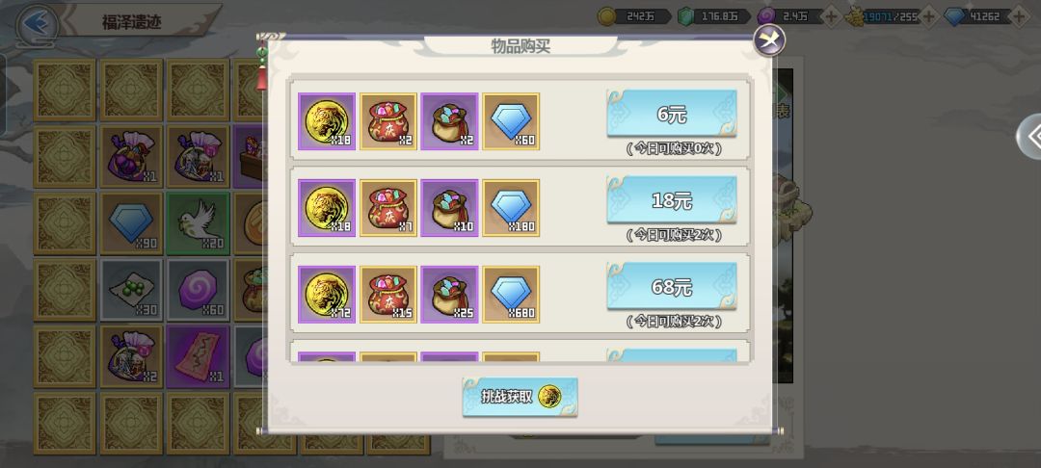Select red lucky bag x7 in 18元 pack
This screenshot has width=1041, height=468.
click(388, 207)
